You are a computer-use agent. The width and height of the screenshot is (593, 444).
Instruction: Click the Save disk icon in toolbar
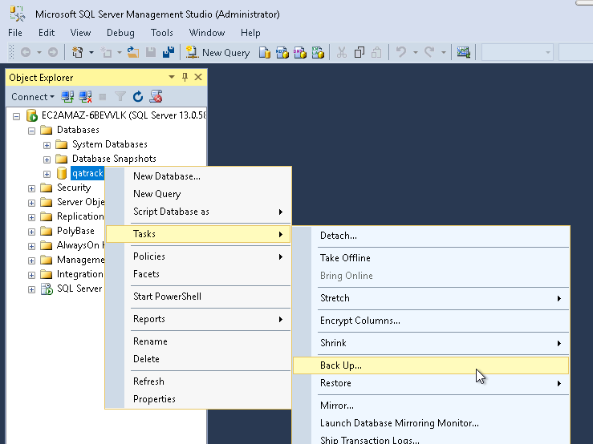151,53
